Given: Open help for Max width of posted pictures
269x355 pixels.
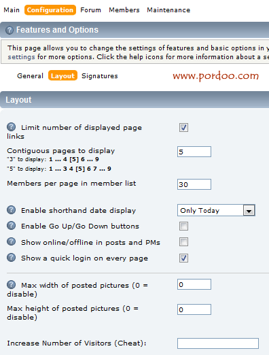Looking at the screenshot, I should pyautogui.click(x=11, y=284).
